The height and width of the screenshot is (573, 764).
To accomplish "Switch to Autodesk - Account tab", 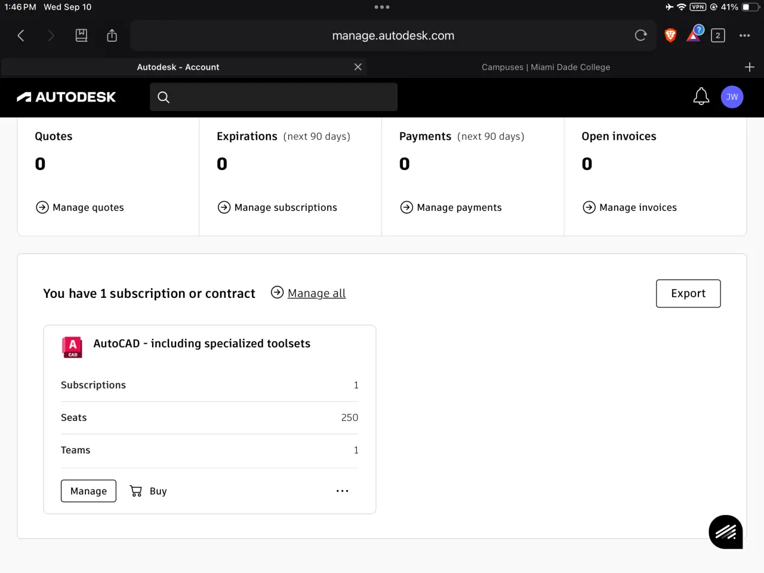I will (183, 67).
